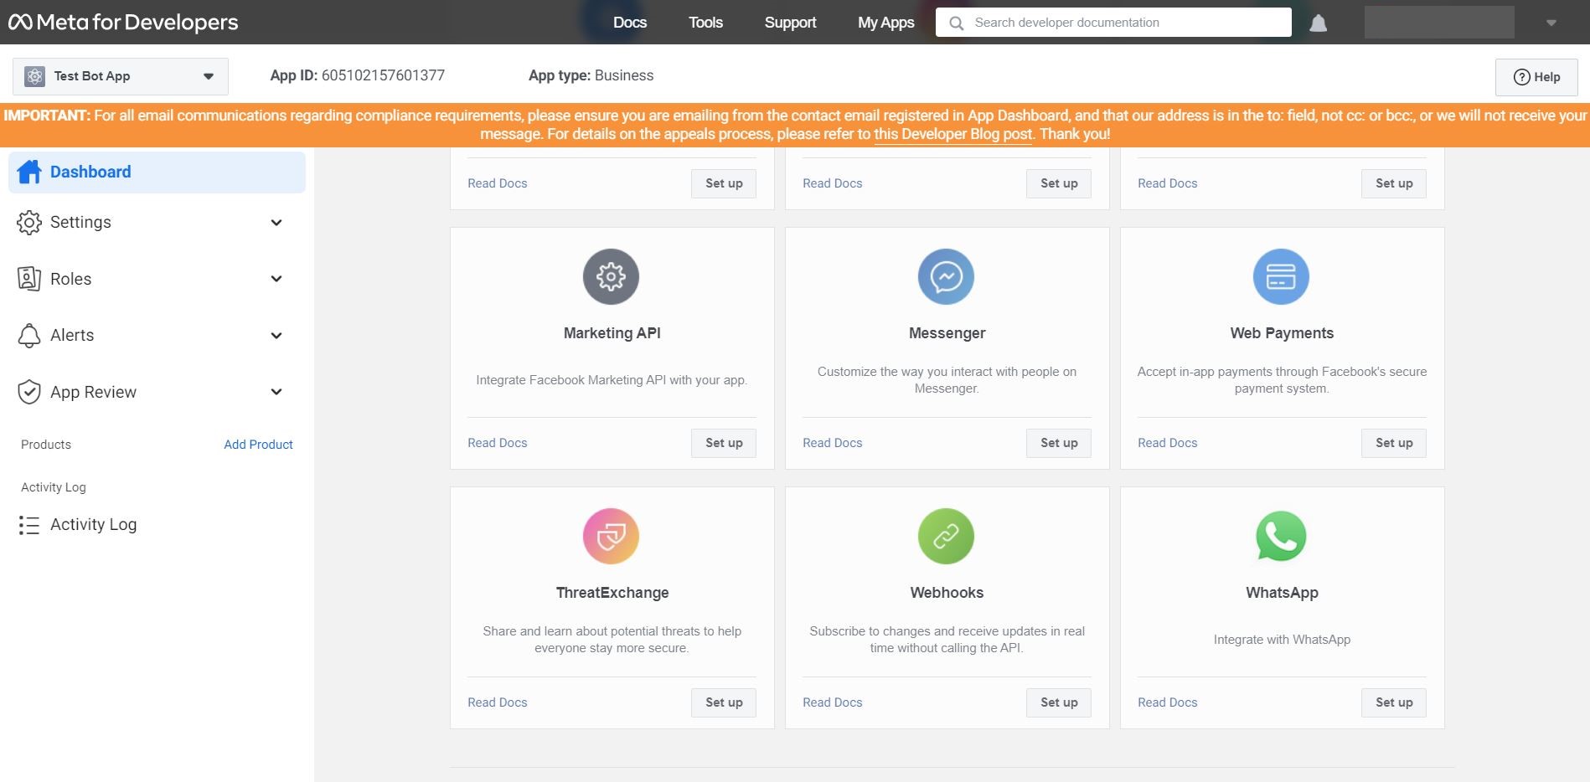Click the Dashboard home icon

29,172
